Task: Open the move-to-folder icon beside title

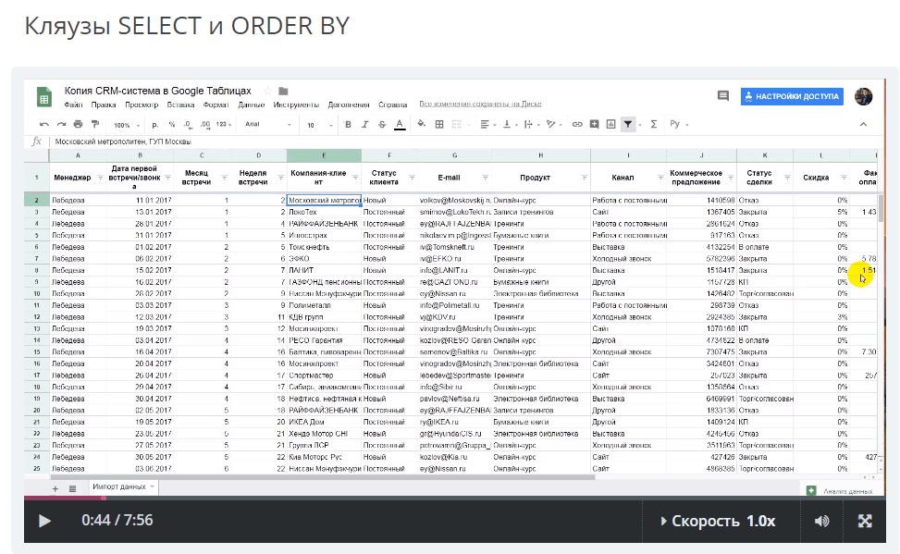Action: (x=283, y=91)
